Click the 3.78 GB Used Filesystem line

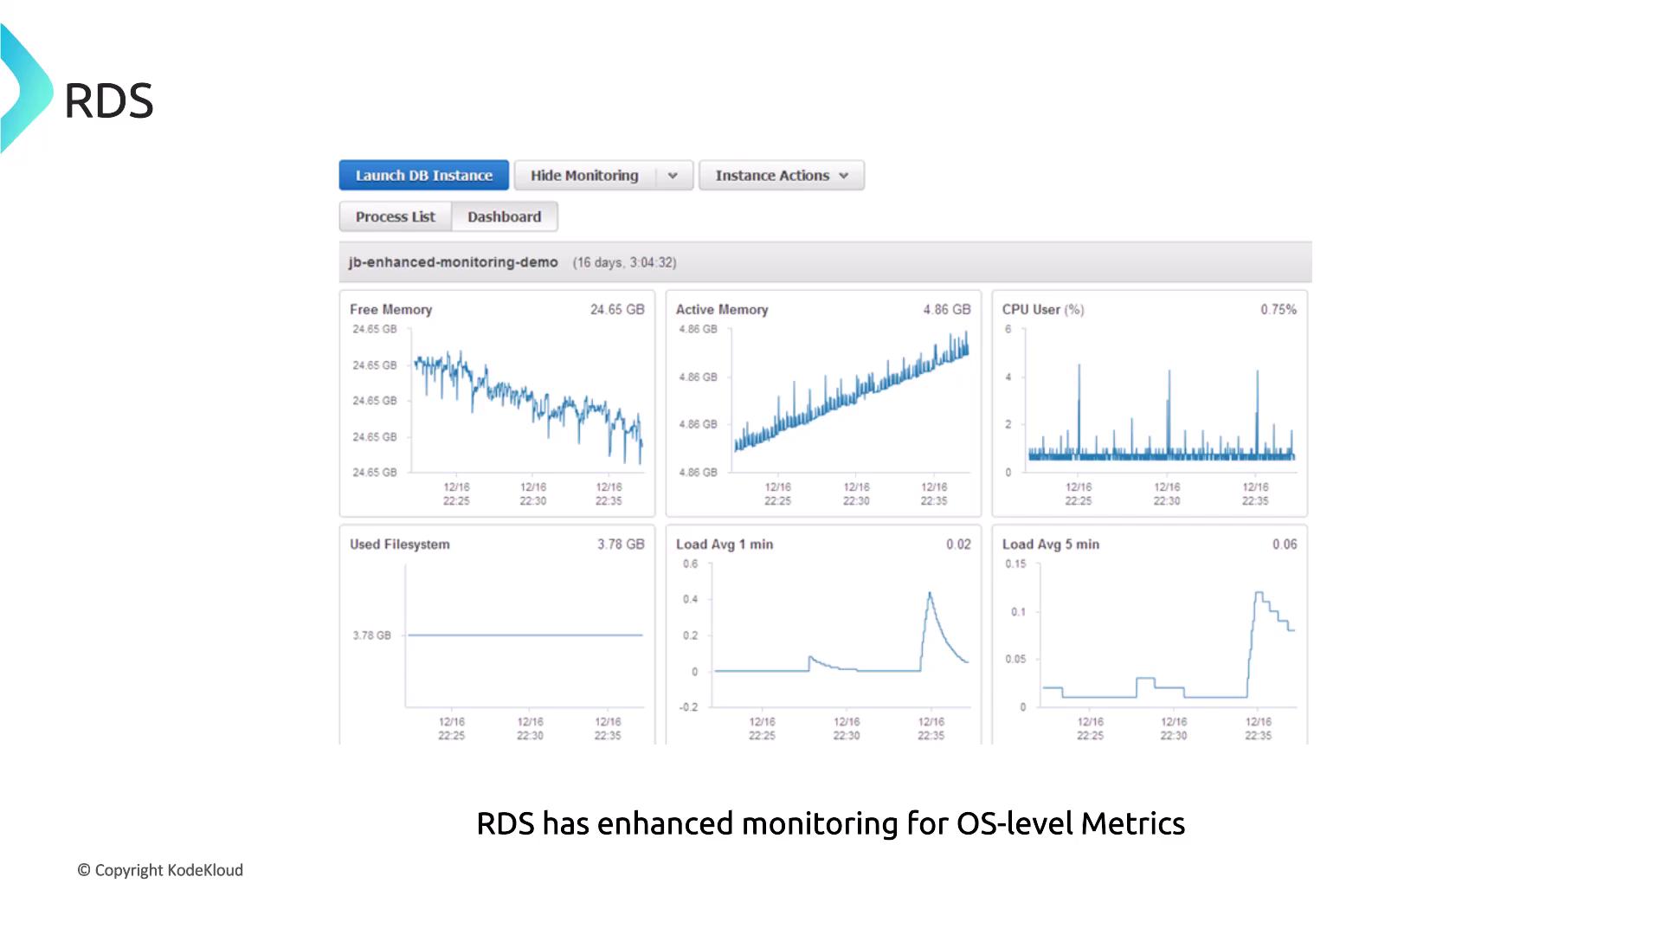pos(525,635)
